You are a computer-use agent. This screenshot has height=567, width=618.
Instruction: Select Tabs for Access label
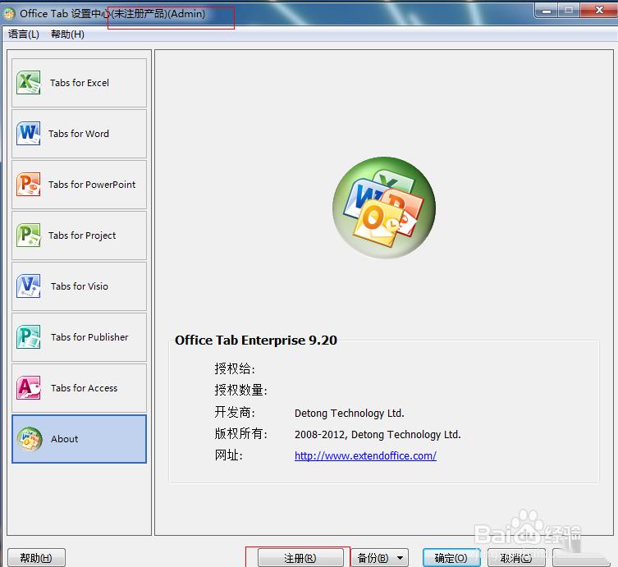point(84,388)
